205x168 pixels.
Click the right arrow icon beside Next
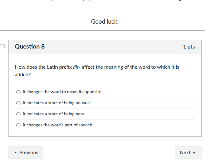pos(194,153)
